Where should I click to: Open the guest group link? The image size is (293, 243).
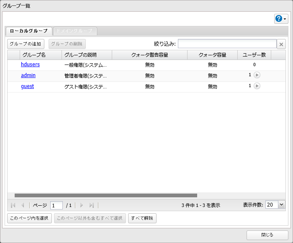[x=28, y=86]
